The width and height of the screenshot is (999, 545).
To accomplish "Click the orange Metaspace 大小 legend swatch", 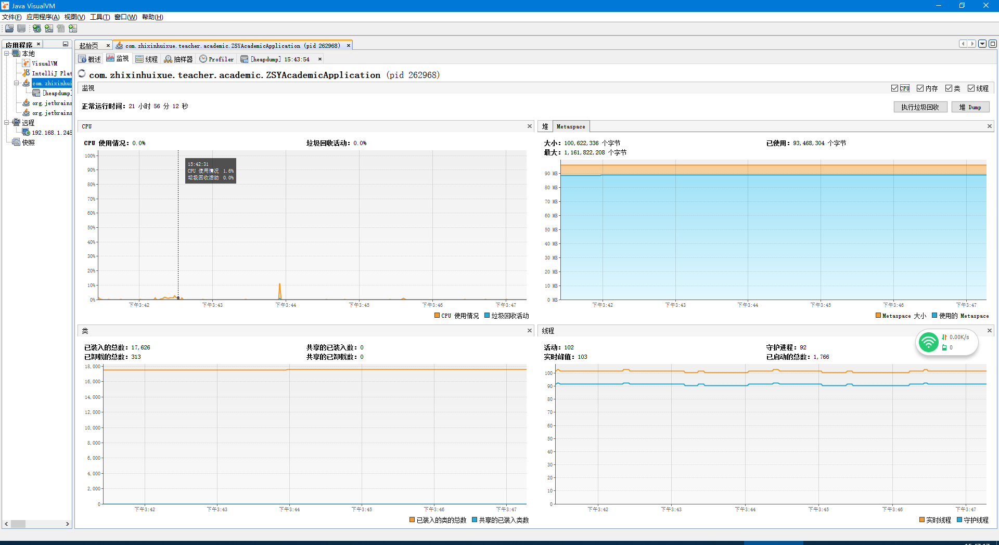I will [x=878, y=315].
